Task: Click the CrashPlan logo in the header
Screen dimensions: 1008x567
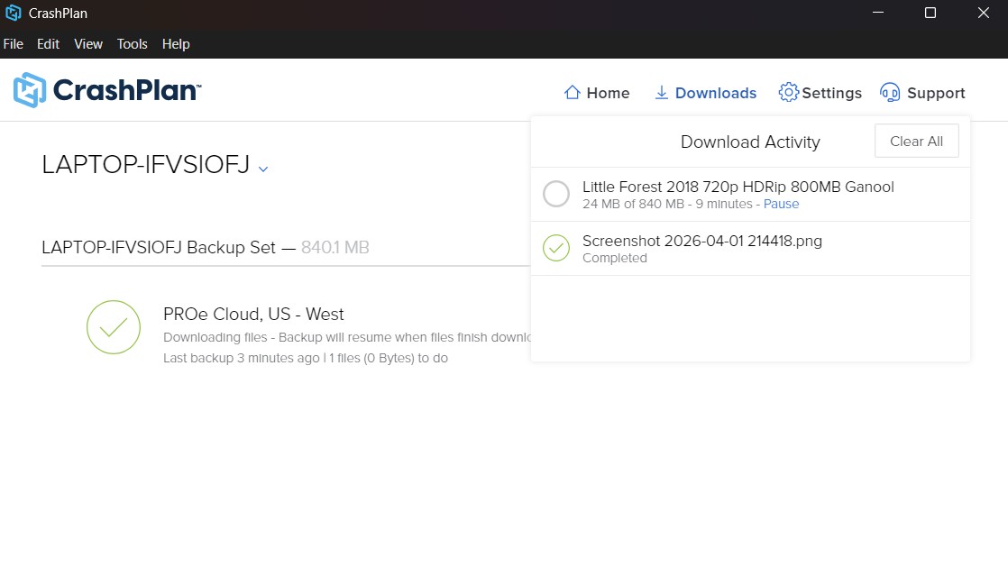Action: [106, 89]
